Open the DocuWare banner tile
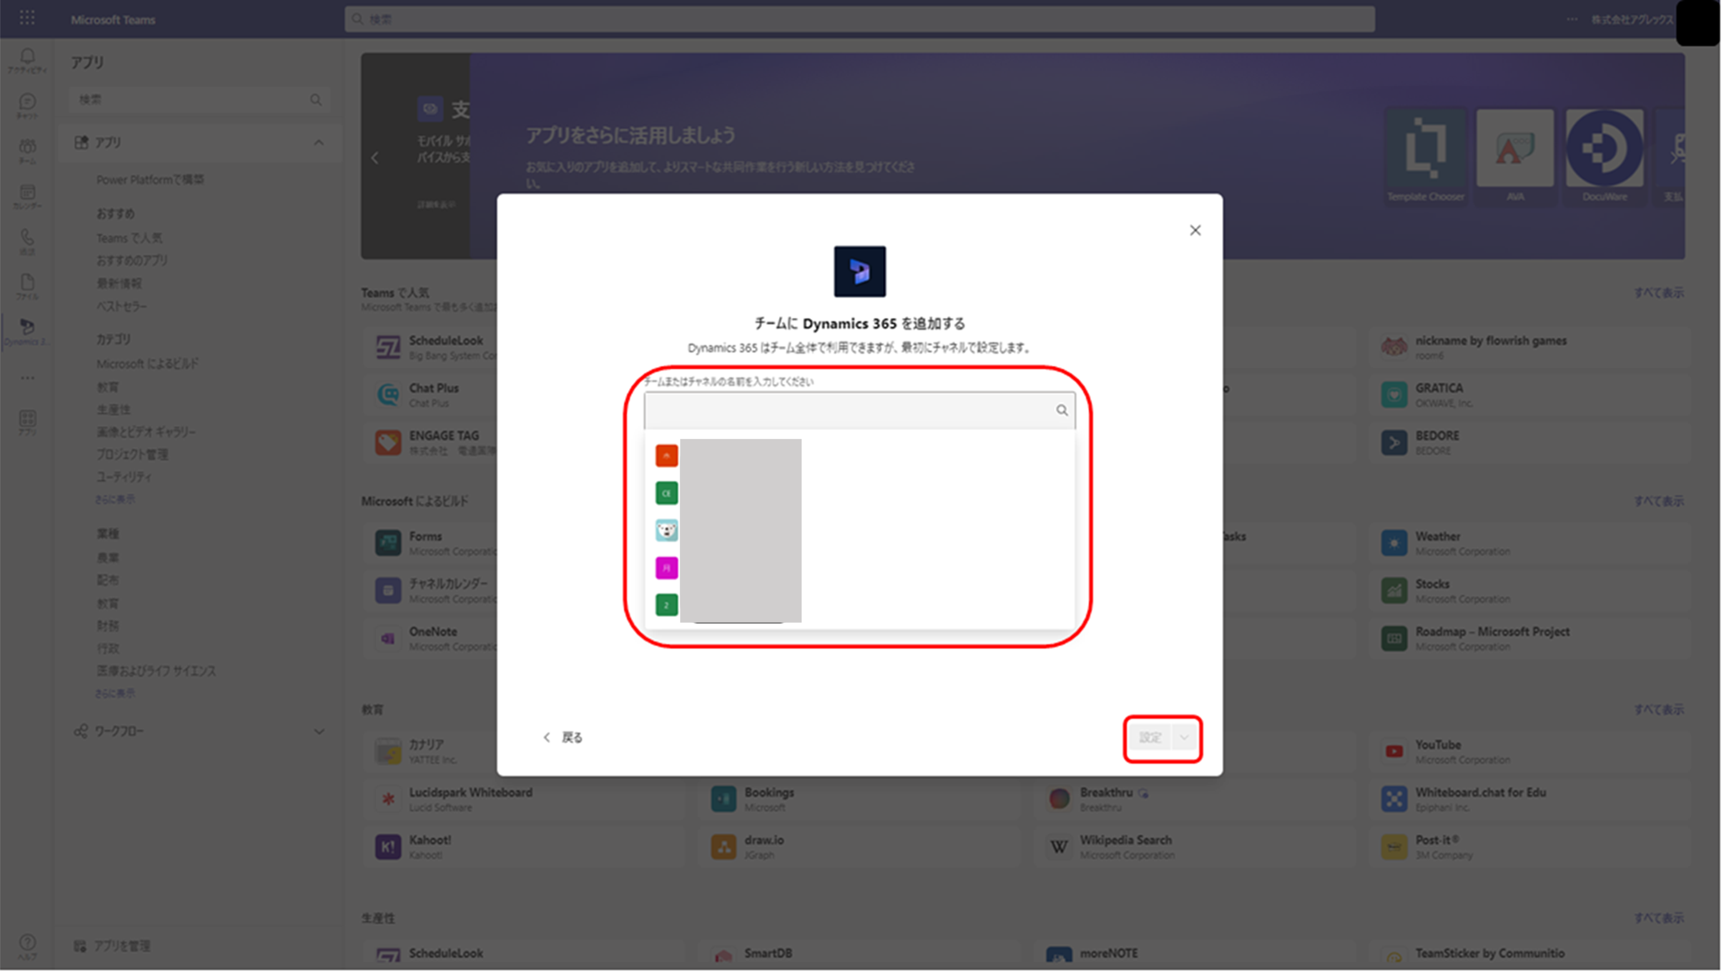1733x977 pixels. coord(1604,157)
